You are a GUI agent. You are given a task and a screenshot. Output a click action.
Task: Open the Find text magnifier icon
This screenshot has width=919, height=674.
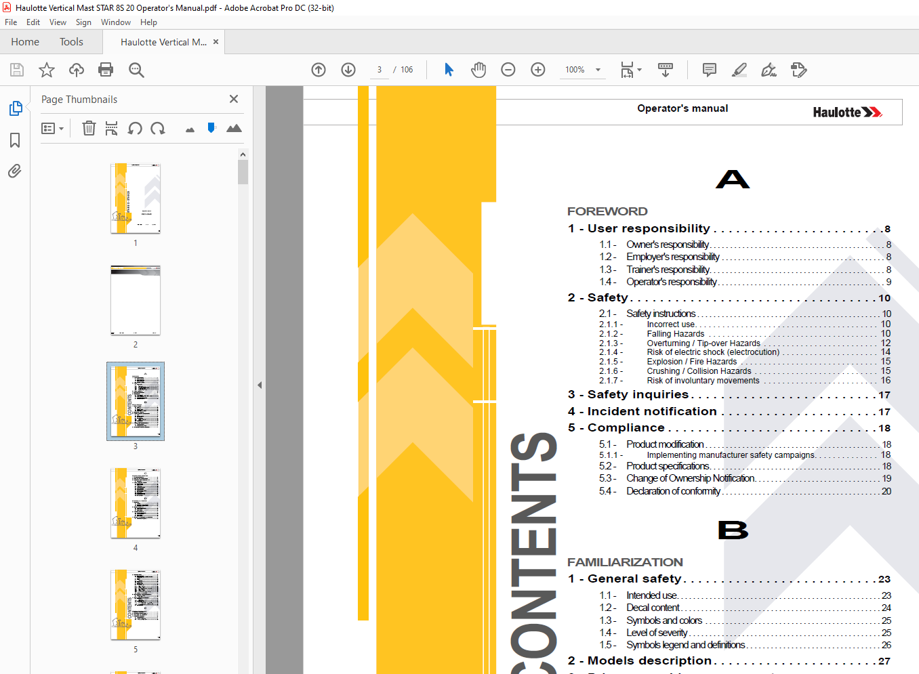click(136, 70)
